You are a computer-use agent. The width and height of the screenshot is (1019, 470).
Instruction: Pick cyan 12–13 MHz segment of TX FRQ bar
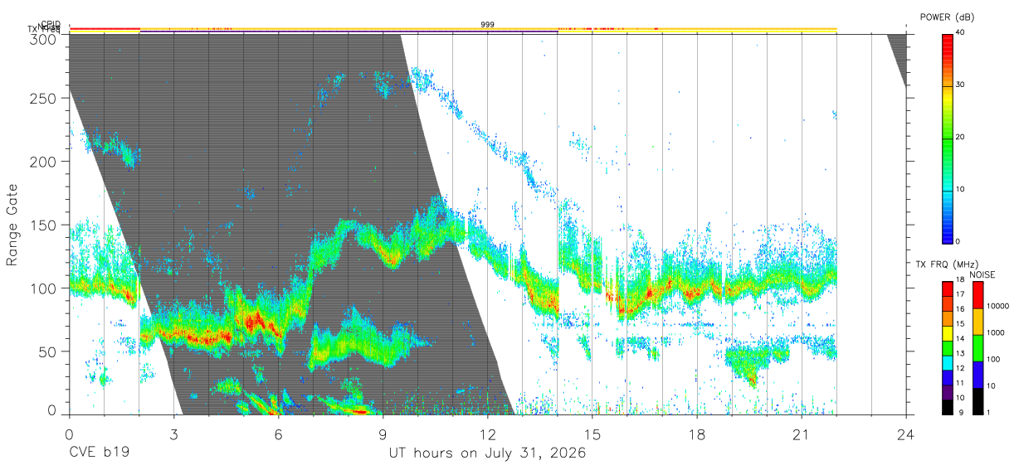pyautogui.click(x=948, y=363)
